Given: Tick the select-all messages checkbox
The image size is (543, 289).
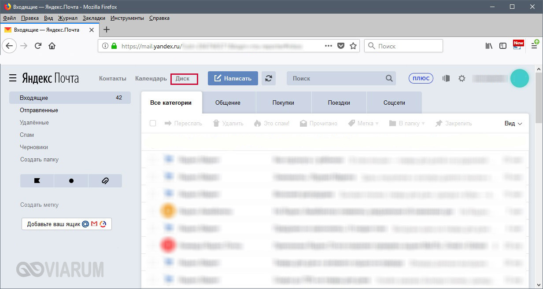Looking at the screenshot, I should [x=153, y=123].
